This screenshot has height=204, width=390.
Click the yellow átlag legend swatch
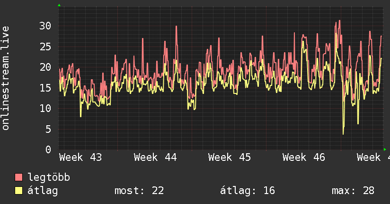tap(18, 191)
